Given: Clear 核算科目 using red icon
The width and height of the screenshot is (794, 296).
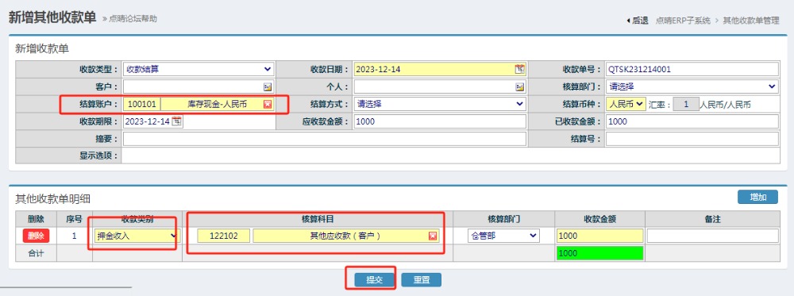Looking at the screenshot, I should [433, 236].
